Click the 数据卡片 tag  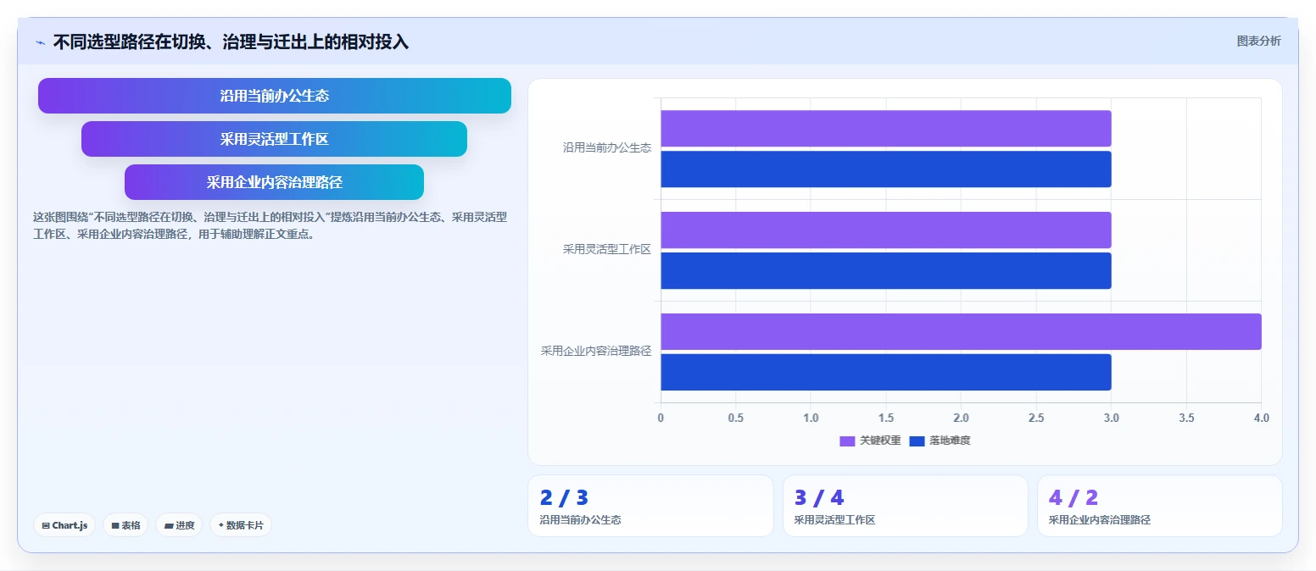click(241, 525)
